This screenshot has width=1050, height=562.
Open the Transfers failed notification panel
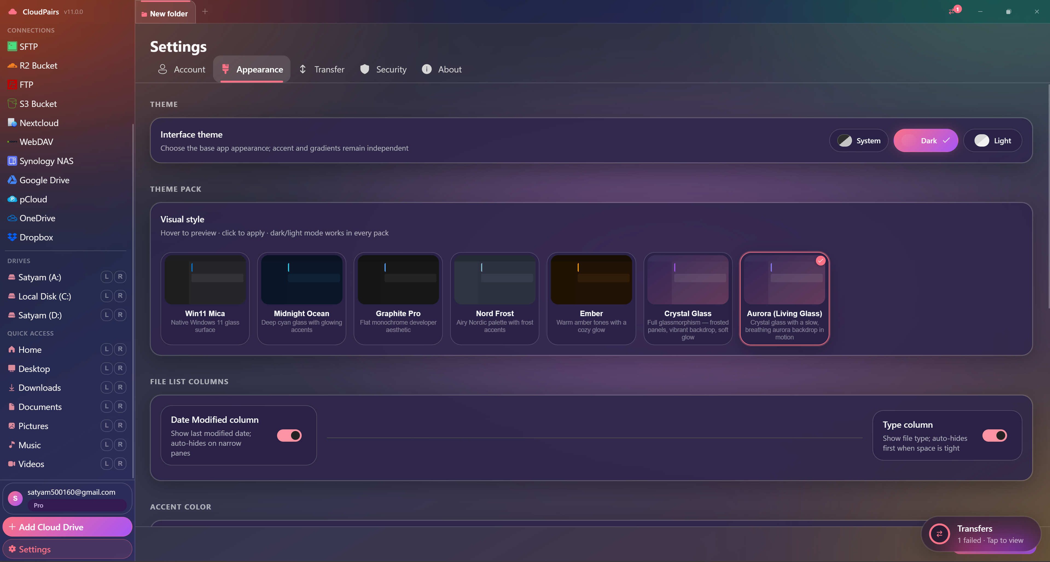tap(981, 534)
